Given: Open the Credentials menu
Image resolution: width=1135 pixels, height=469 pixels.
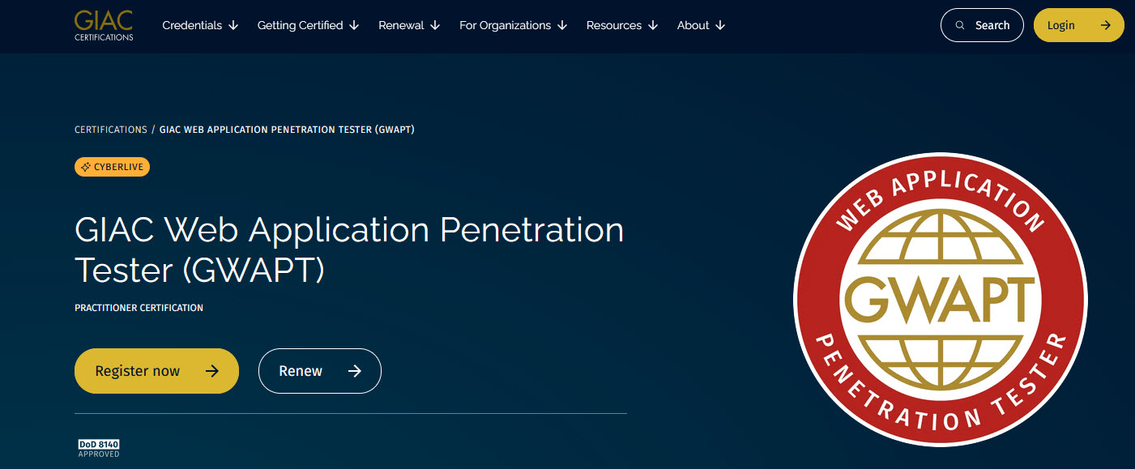Looking at the screenshot, I should click(200, 25).
